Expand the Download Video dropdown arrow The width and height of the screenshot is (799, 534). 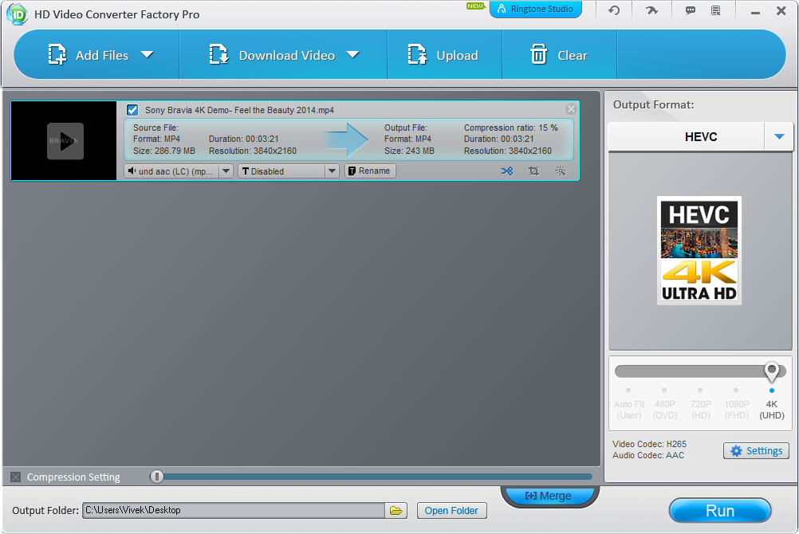[x=352, y=54]
